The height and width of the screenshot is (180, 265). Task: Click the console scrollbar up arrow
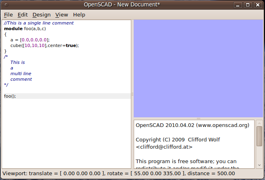coord(259,123)
